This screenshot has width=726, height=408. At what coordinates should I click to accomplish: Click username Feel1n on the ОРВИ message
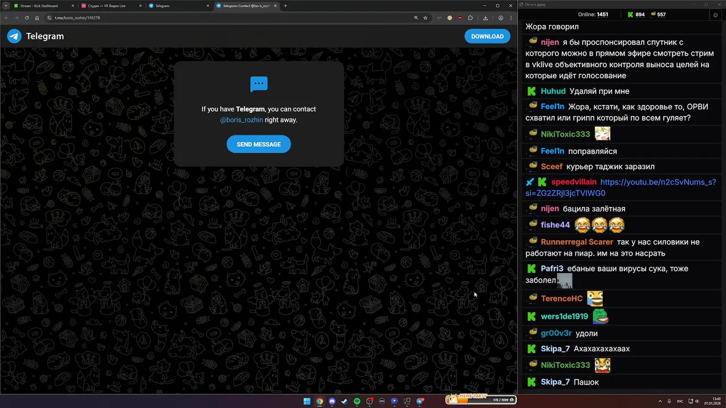click(552, 107)
